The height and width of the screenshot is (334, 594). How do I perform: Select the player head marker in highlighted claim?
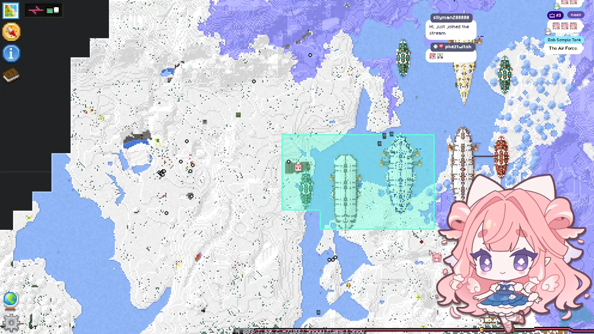[x=298, y=167]
